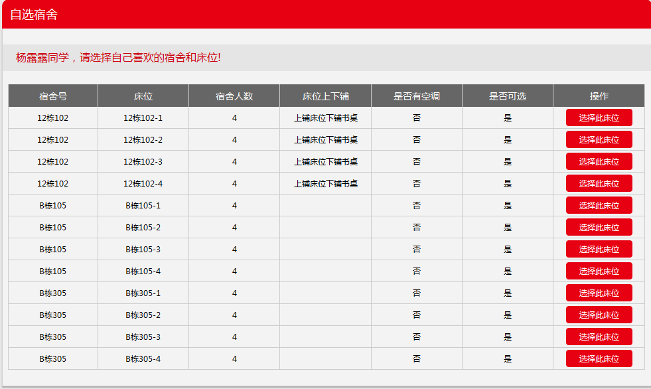
Task: Click 选择此床位 for bed B栋105-2
Action: pyautogui.click(x=599, y=228)
